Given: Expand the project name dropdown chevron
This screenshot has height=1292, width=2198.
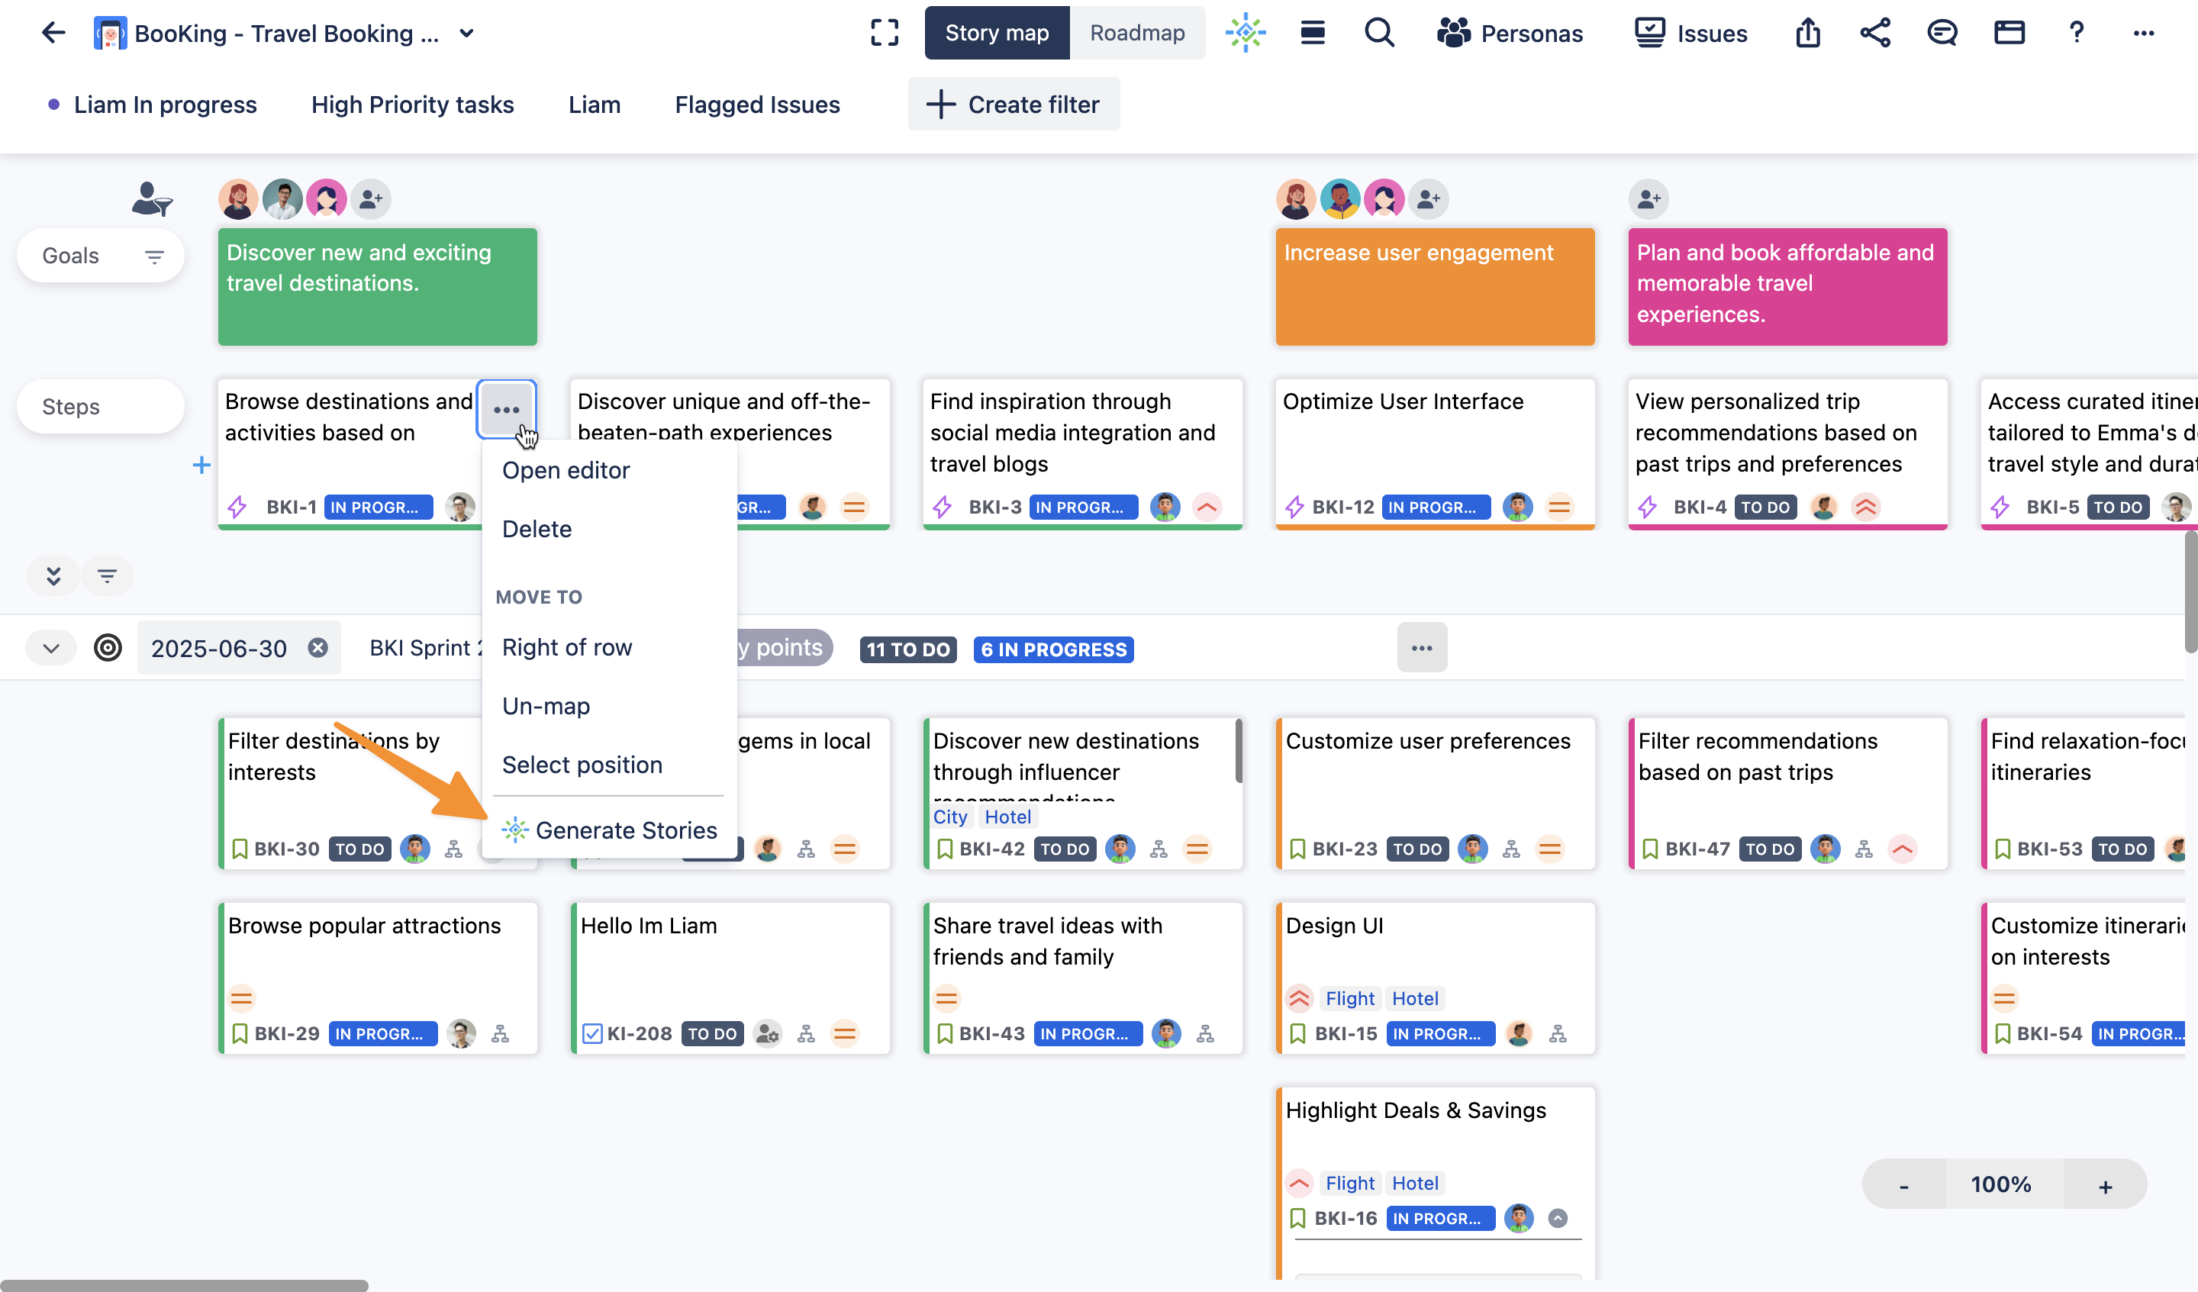Looking at the screenshot, I should (x=466, y=33).
